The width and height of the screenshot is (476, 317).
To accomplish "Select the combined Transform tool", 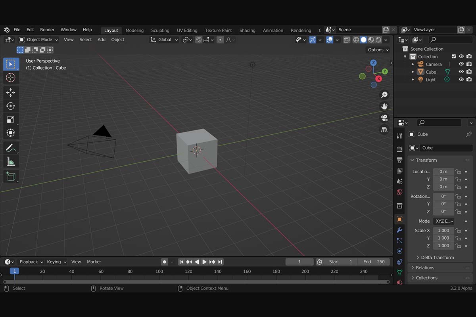I will tap(11, 133).
